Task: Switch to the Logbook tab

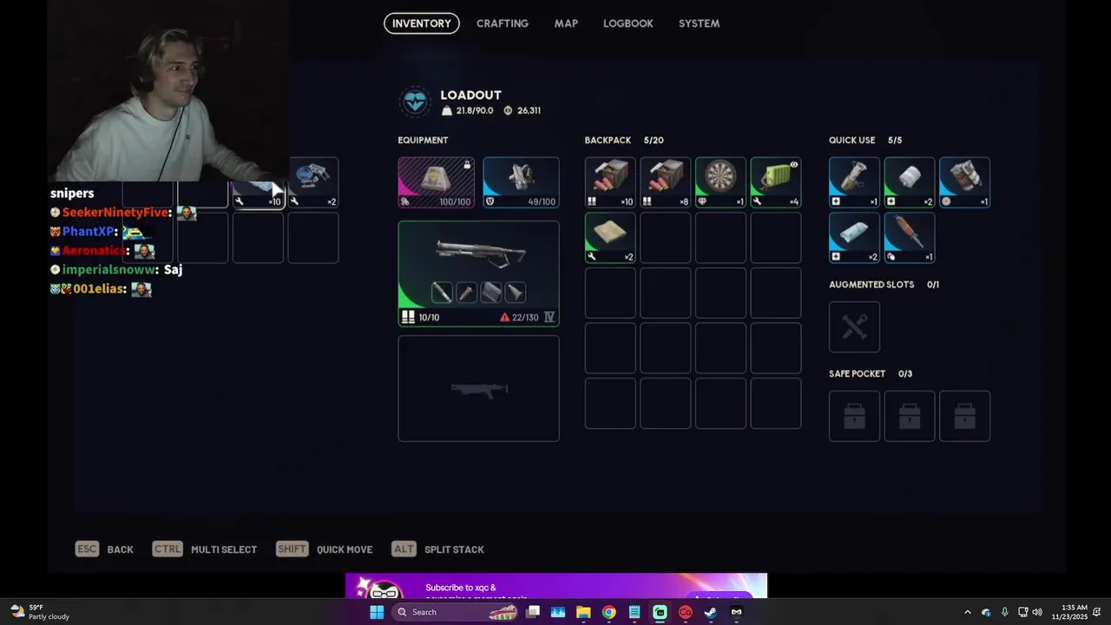Action: point(628,23)
